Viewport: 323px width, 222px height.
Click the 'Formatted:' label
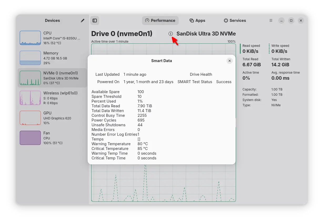250,95
